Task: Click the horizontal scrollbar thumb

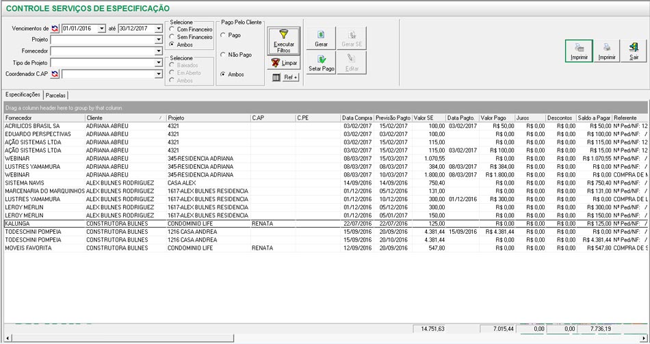Action: tap(122, 339)
